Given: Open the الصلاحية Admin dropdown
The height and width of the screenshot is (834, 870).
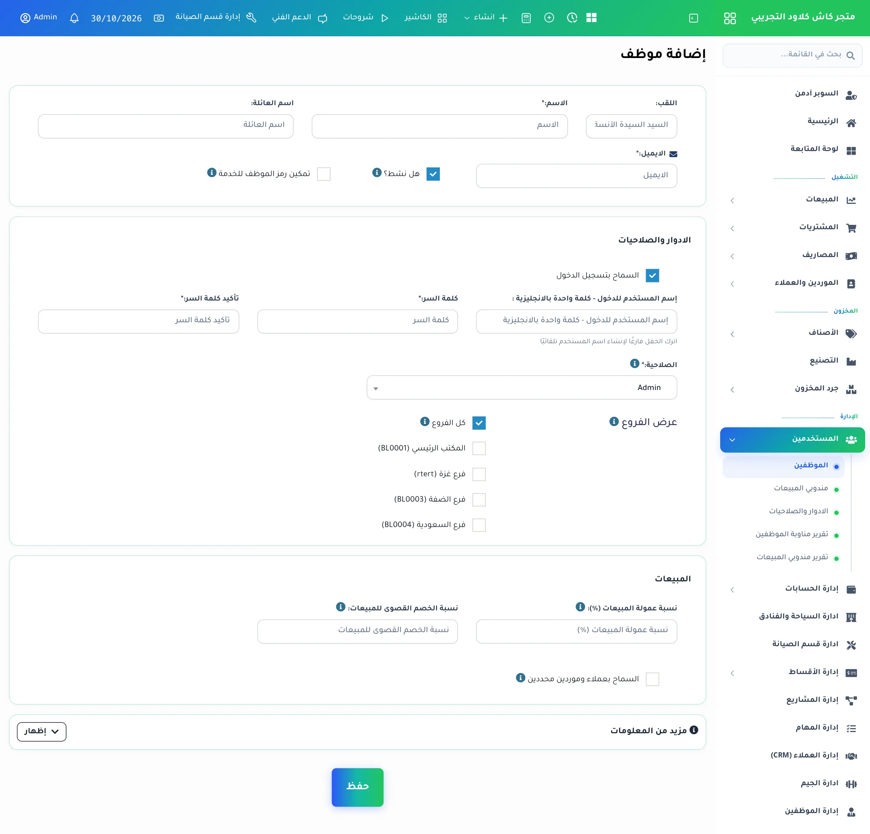Looking at the screenshot, I should [522, 388].
